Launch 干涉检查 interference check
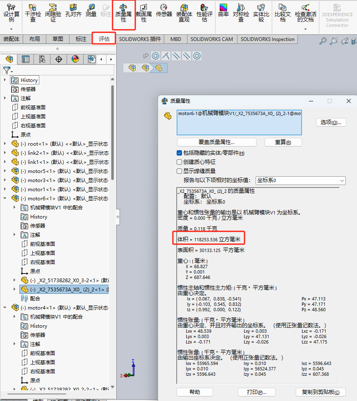This screenshot has height=401, width=357. [x=33, y=13]
